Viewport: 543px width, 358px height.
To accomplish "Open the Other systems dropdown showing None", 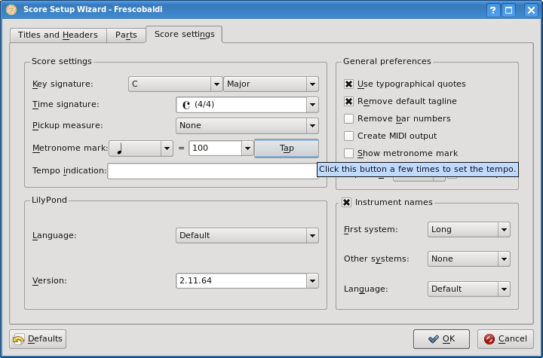I will tap(469, 259).
